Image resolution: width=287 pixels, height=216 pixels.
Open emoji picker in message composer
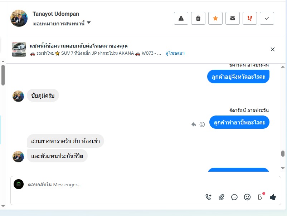click(x=247, y=197)
